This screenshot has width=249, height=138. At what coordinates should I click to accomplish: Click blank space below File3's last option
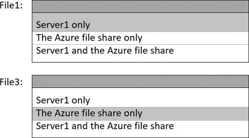tap(140, 134)
